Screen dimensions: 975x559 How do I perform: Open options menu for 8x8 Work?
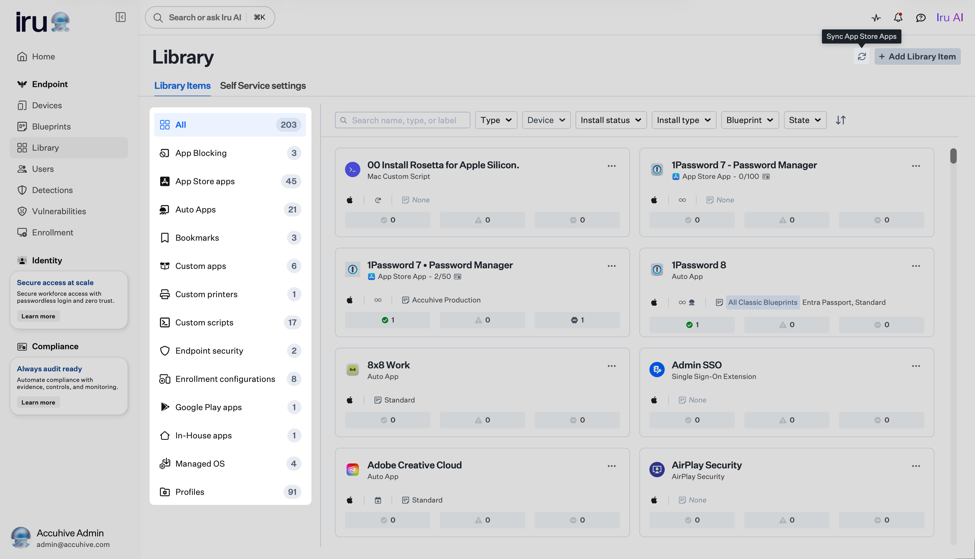(612, 366)
